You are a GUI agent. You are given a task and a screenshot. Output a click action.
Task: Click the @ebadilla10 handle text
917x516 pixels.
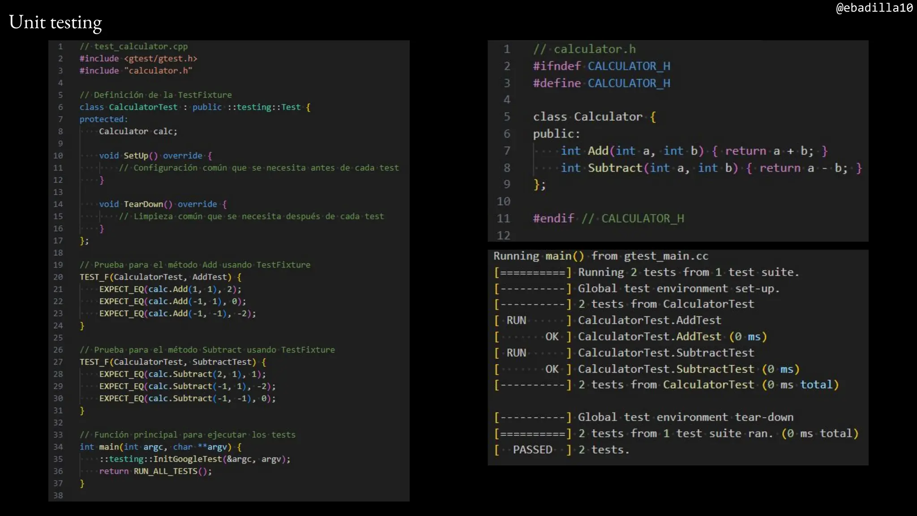point(874,8)
